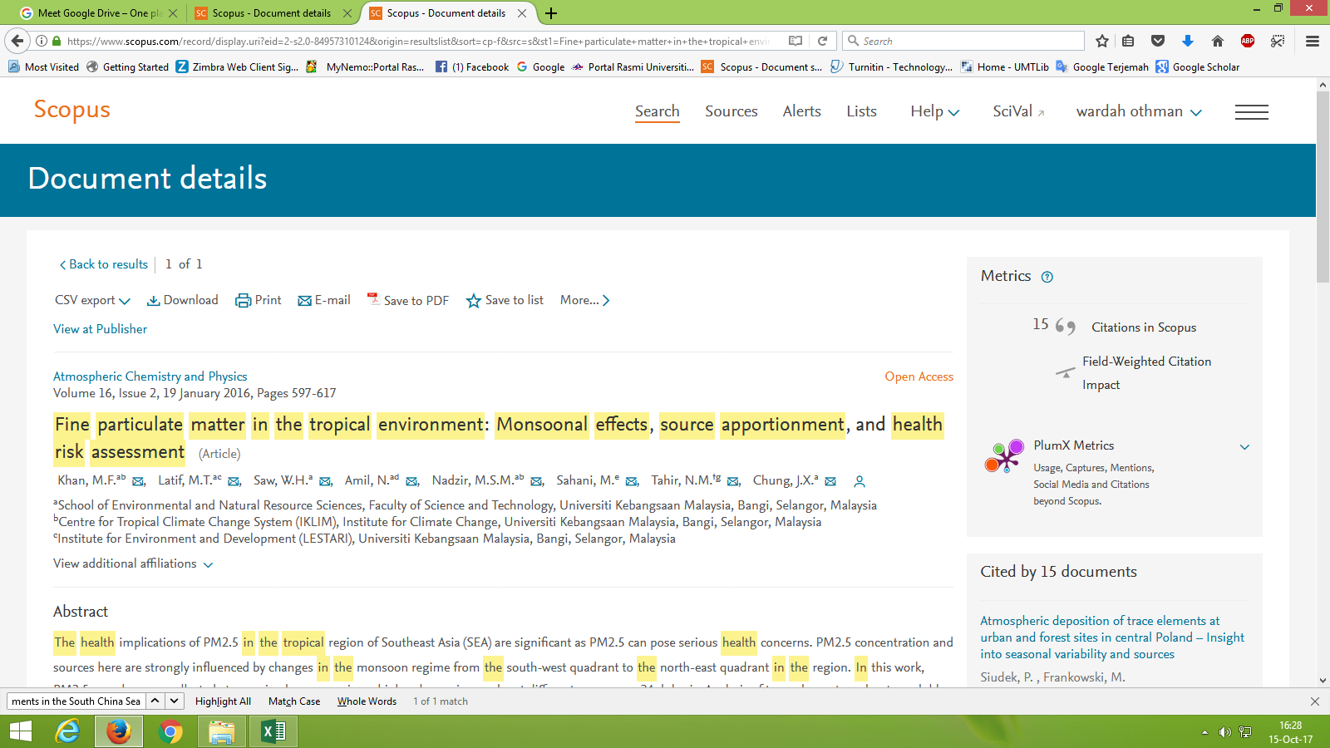This screenshot has height=748, width=1330.
Task: Open the Scopus hamburger menu icon
Action: (1251, 112)
